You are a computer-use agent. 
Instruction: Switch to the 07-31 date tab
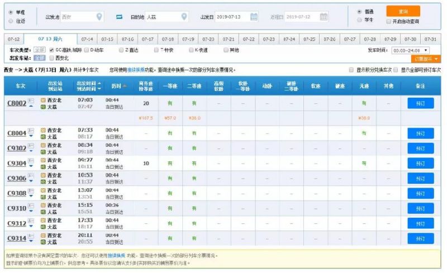430,39
